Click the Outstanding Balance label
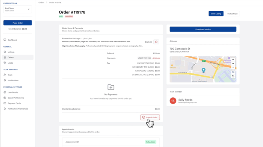 pos(71,109)
